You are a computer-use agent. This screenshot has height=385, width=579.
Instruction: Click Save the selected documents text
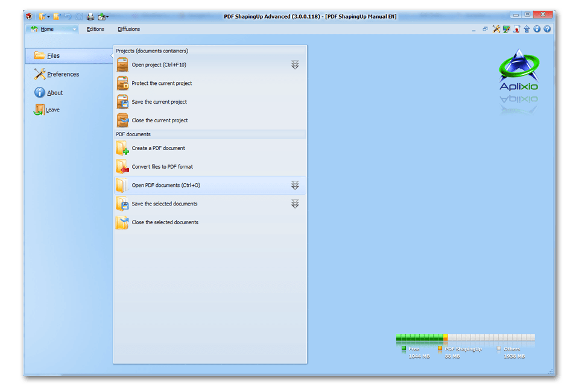[164, 204]
